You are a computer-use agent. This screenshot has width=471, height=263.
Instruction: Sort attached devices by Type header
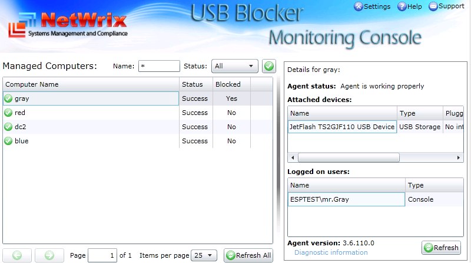[x=420, y=113]
